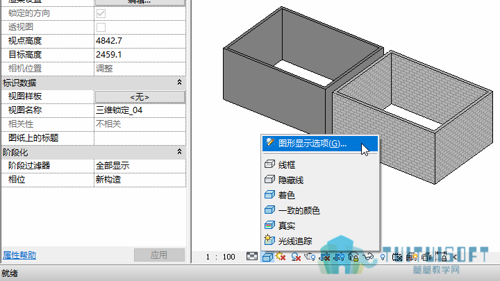Open 图形显示选项(G)... menu entry
This screenshot has height=281, width=500.
(320, 144)
